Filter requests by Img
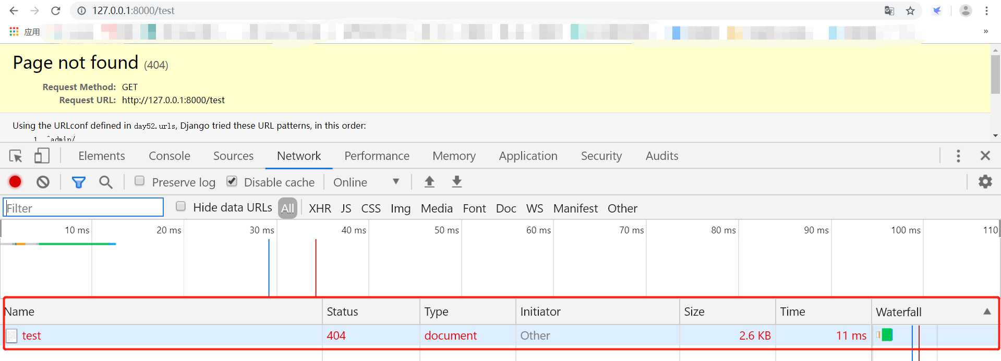 coord(401,208)
